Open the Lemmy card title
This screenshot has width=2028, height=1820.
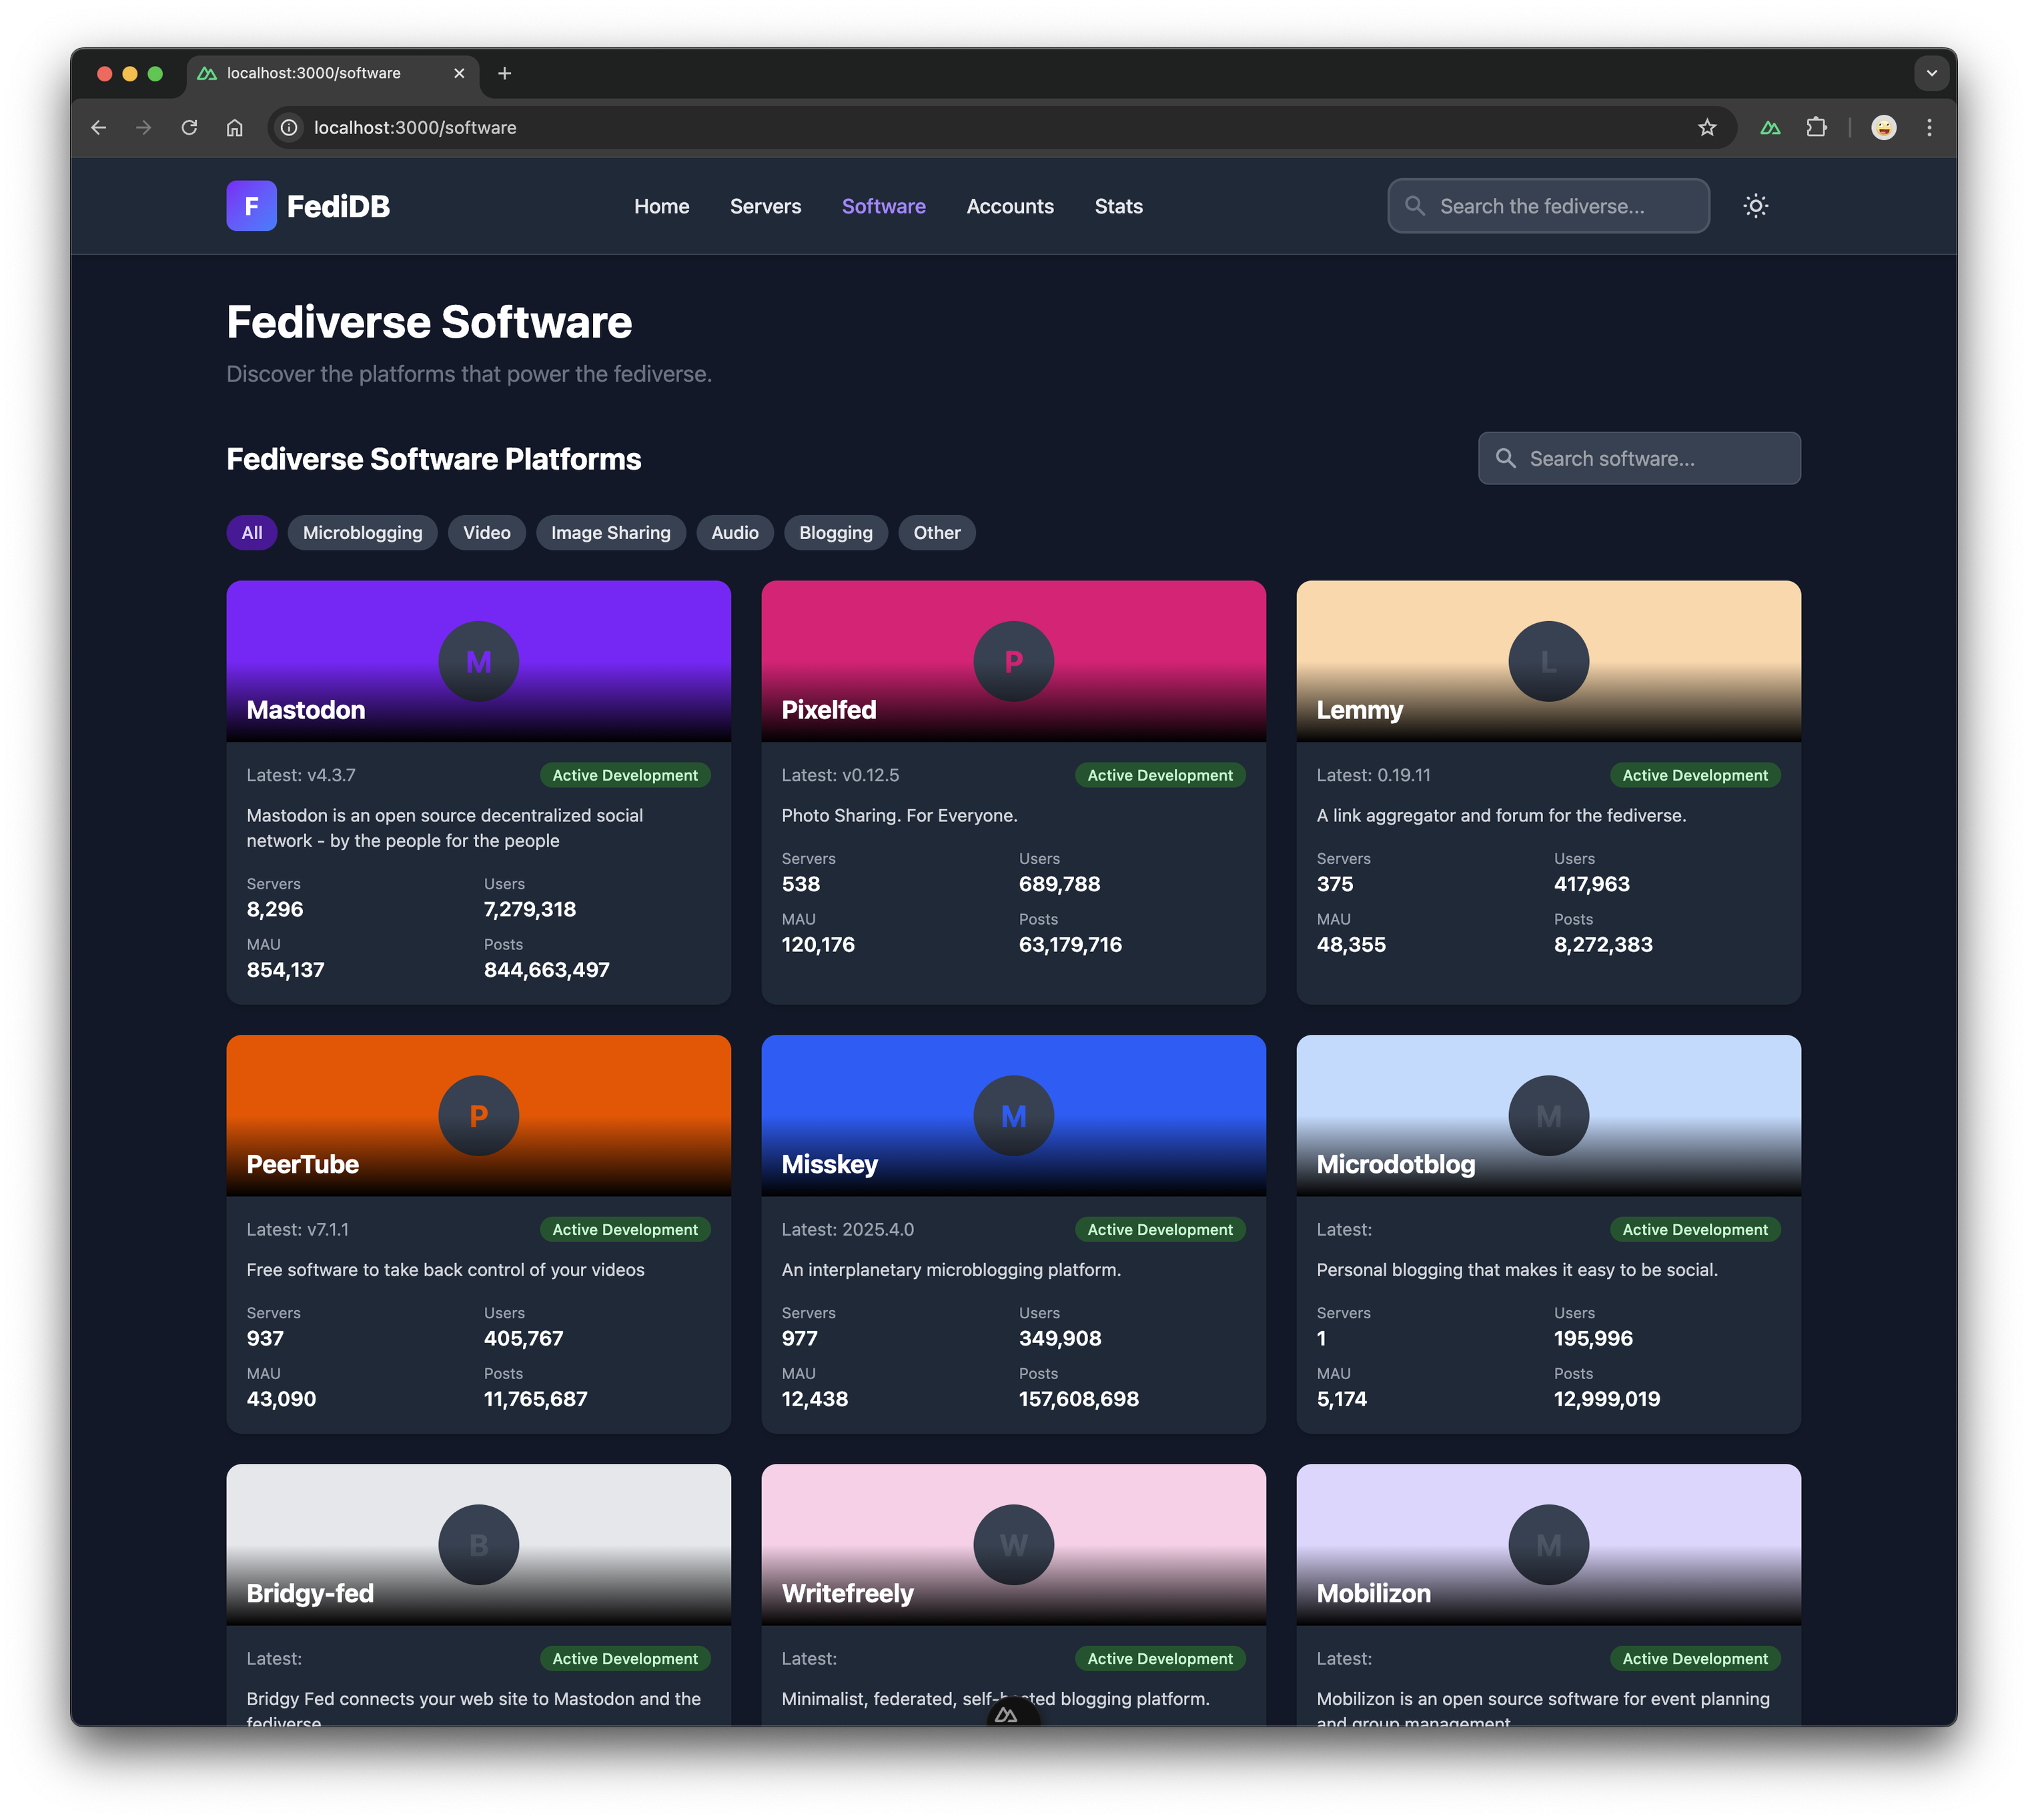(1359, 711)
